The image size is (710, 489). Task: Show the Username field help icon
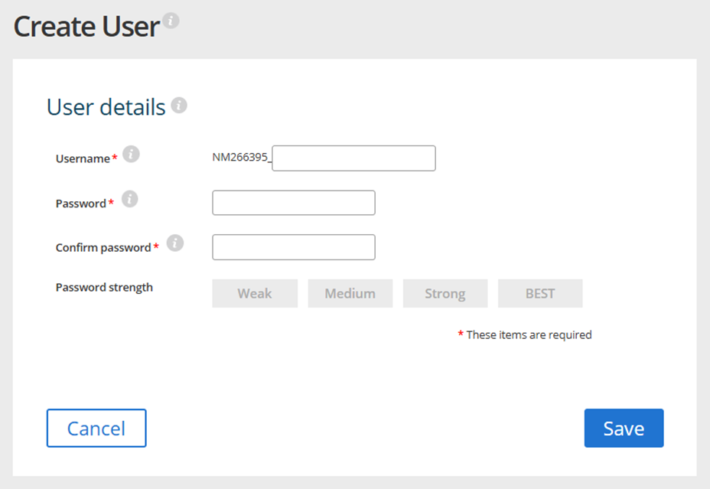coord(131,155)
